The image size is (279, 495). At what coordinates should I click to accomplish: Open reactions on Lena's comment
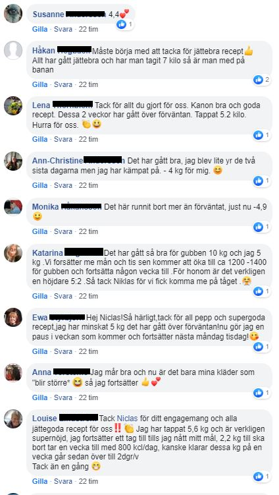click(x=261, y=135)
